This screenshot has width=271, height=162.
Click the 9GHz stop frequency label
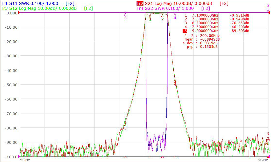click(263, 160)
